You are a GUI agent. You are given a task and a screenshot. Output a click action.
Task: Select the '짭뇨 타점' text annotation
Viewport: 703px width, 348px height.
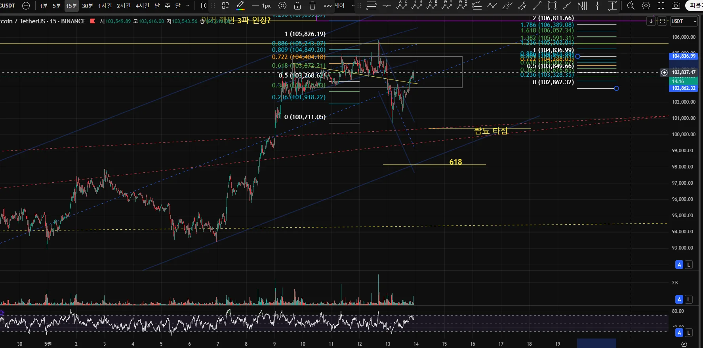491,131
